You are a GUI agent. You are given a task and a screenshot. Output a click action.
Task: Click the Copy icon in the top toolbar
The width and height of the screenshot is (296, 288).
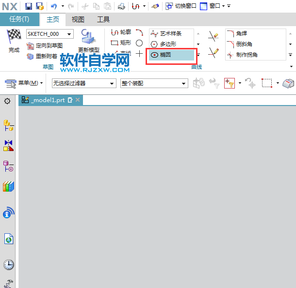click(x=96, y=6)
